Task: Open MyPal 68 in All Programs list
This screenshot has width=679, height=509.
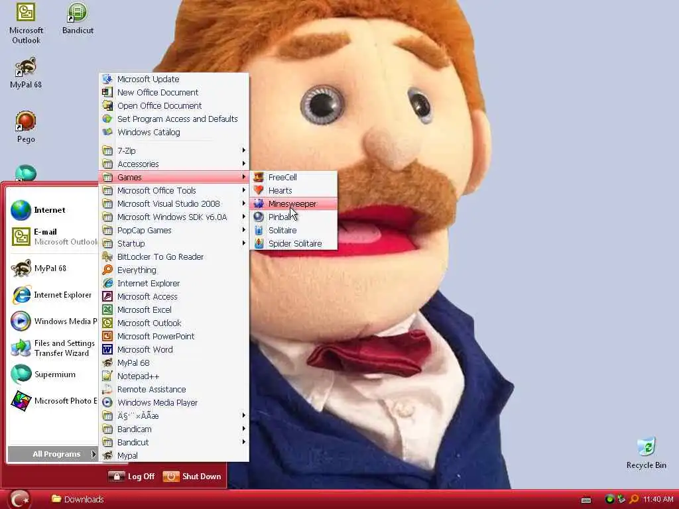Action: tap(174, 363)
